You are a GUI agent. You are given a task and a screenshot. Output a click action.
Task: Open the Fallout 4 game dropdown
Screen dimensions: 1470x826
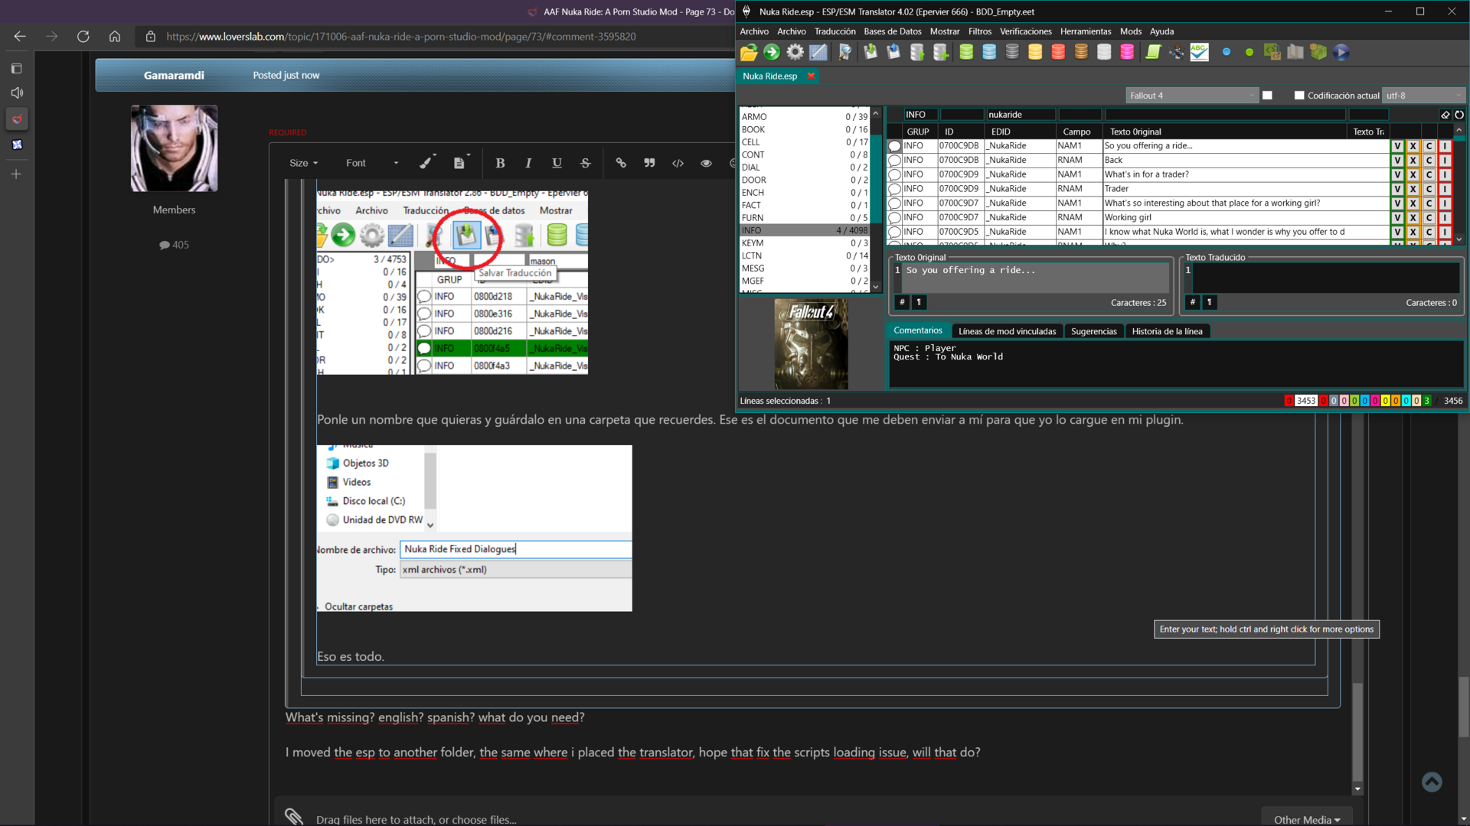click(1192, 96)
